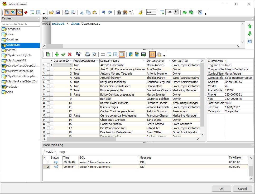
Task: Select the Table tab in Execution Log
Action: coord(50,152)
